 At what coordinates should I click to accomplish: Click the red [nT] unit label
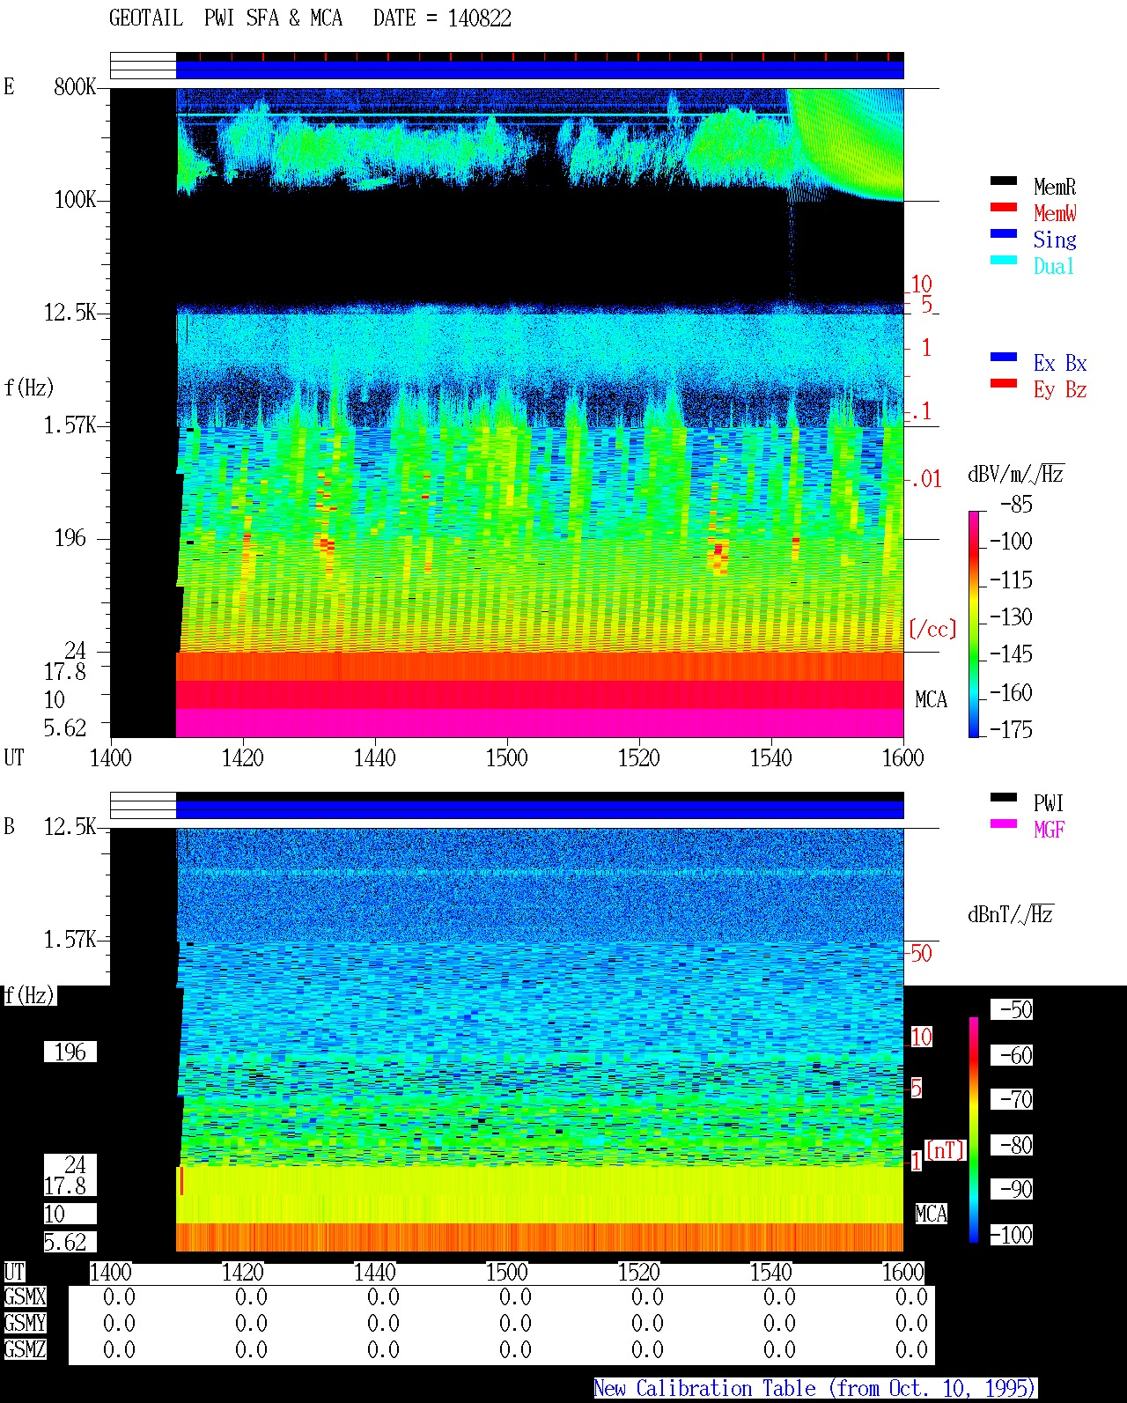click(x=946, y=1150)
